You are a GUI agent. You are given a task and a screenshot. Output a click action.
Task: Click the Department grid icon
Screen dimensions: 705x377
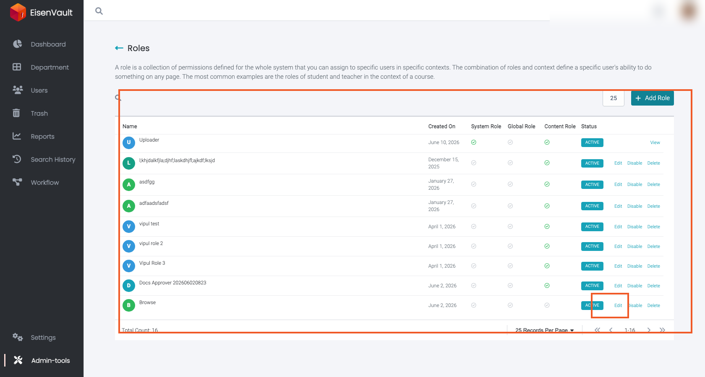(17, 67)
